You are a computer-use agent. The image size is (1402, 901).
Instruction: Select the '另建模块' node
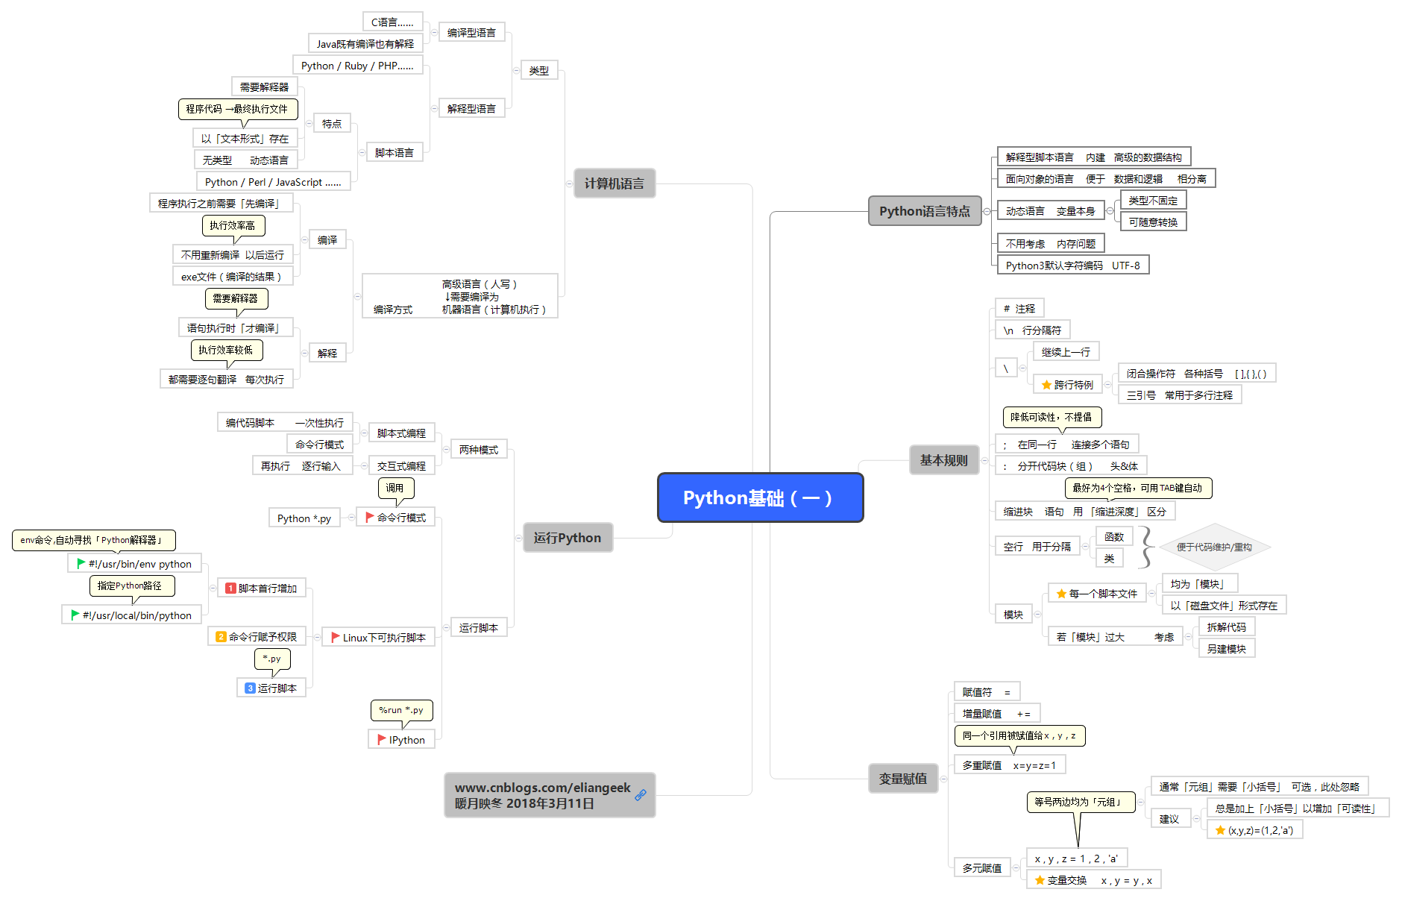1227,648
